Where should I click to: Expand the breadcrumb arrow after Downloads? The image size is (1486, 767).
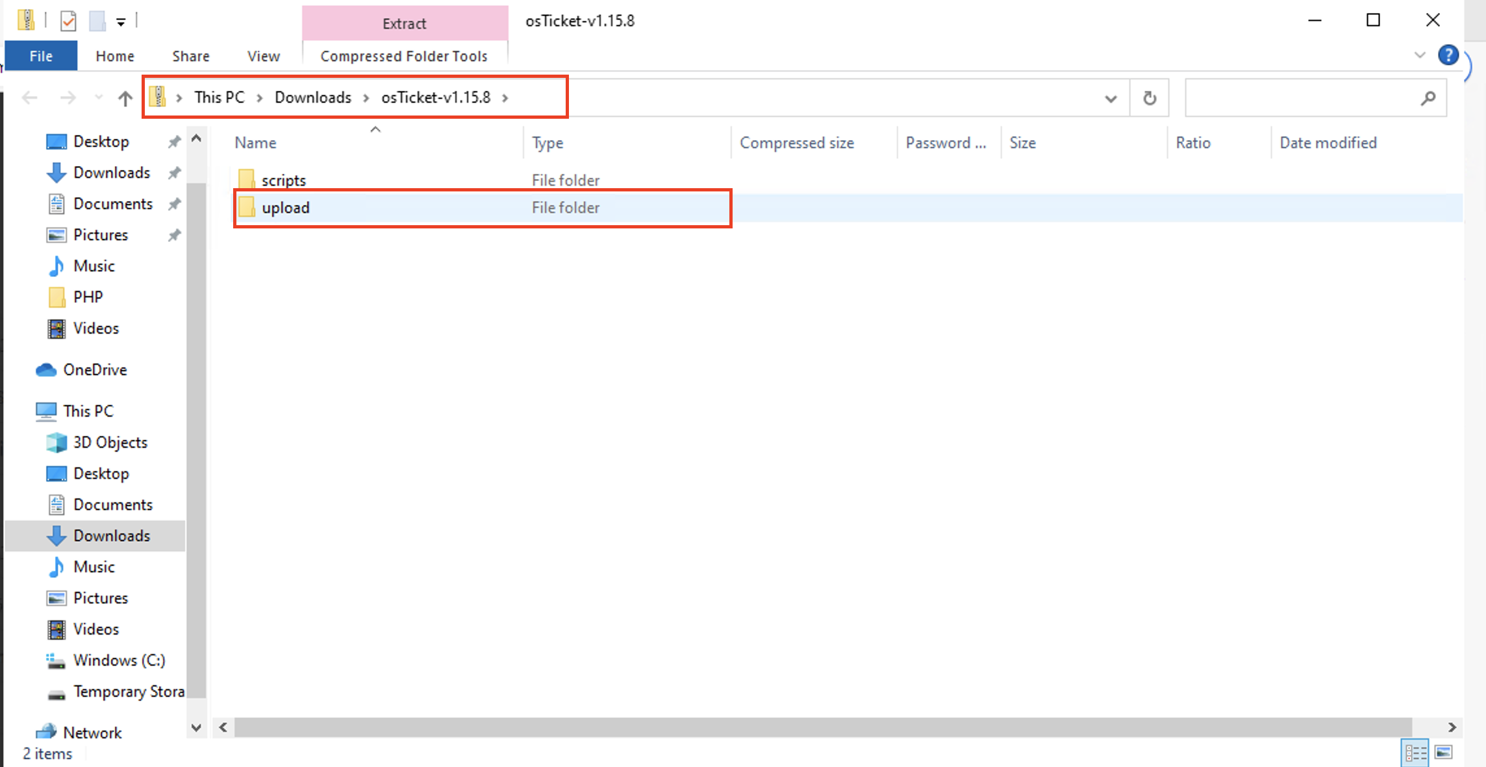click(x=365, y=97)
